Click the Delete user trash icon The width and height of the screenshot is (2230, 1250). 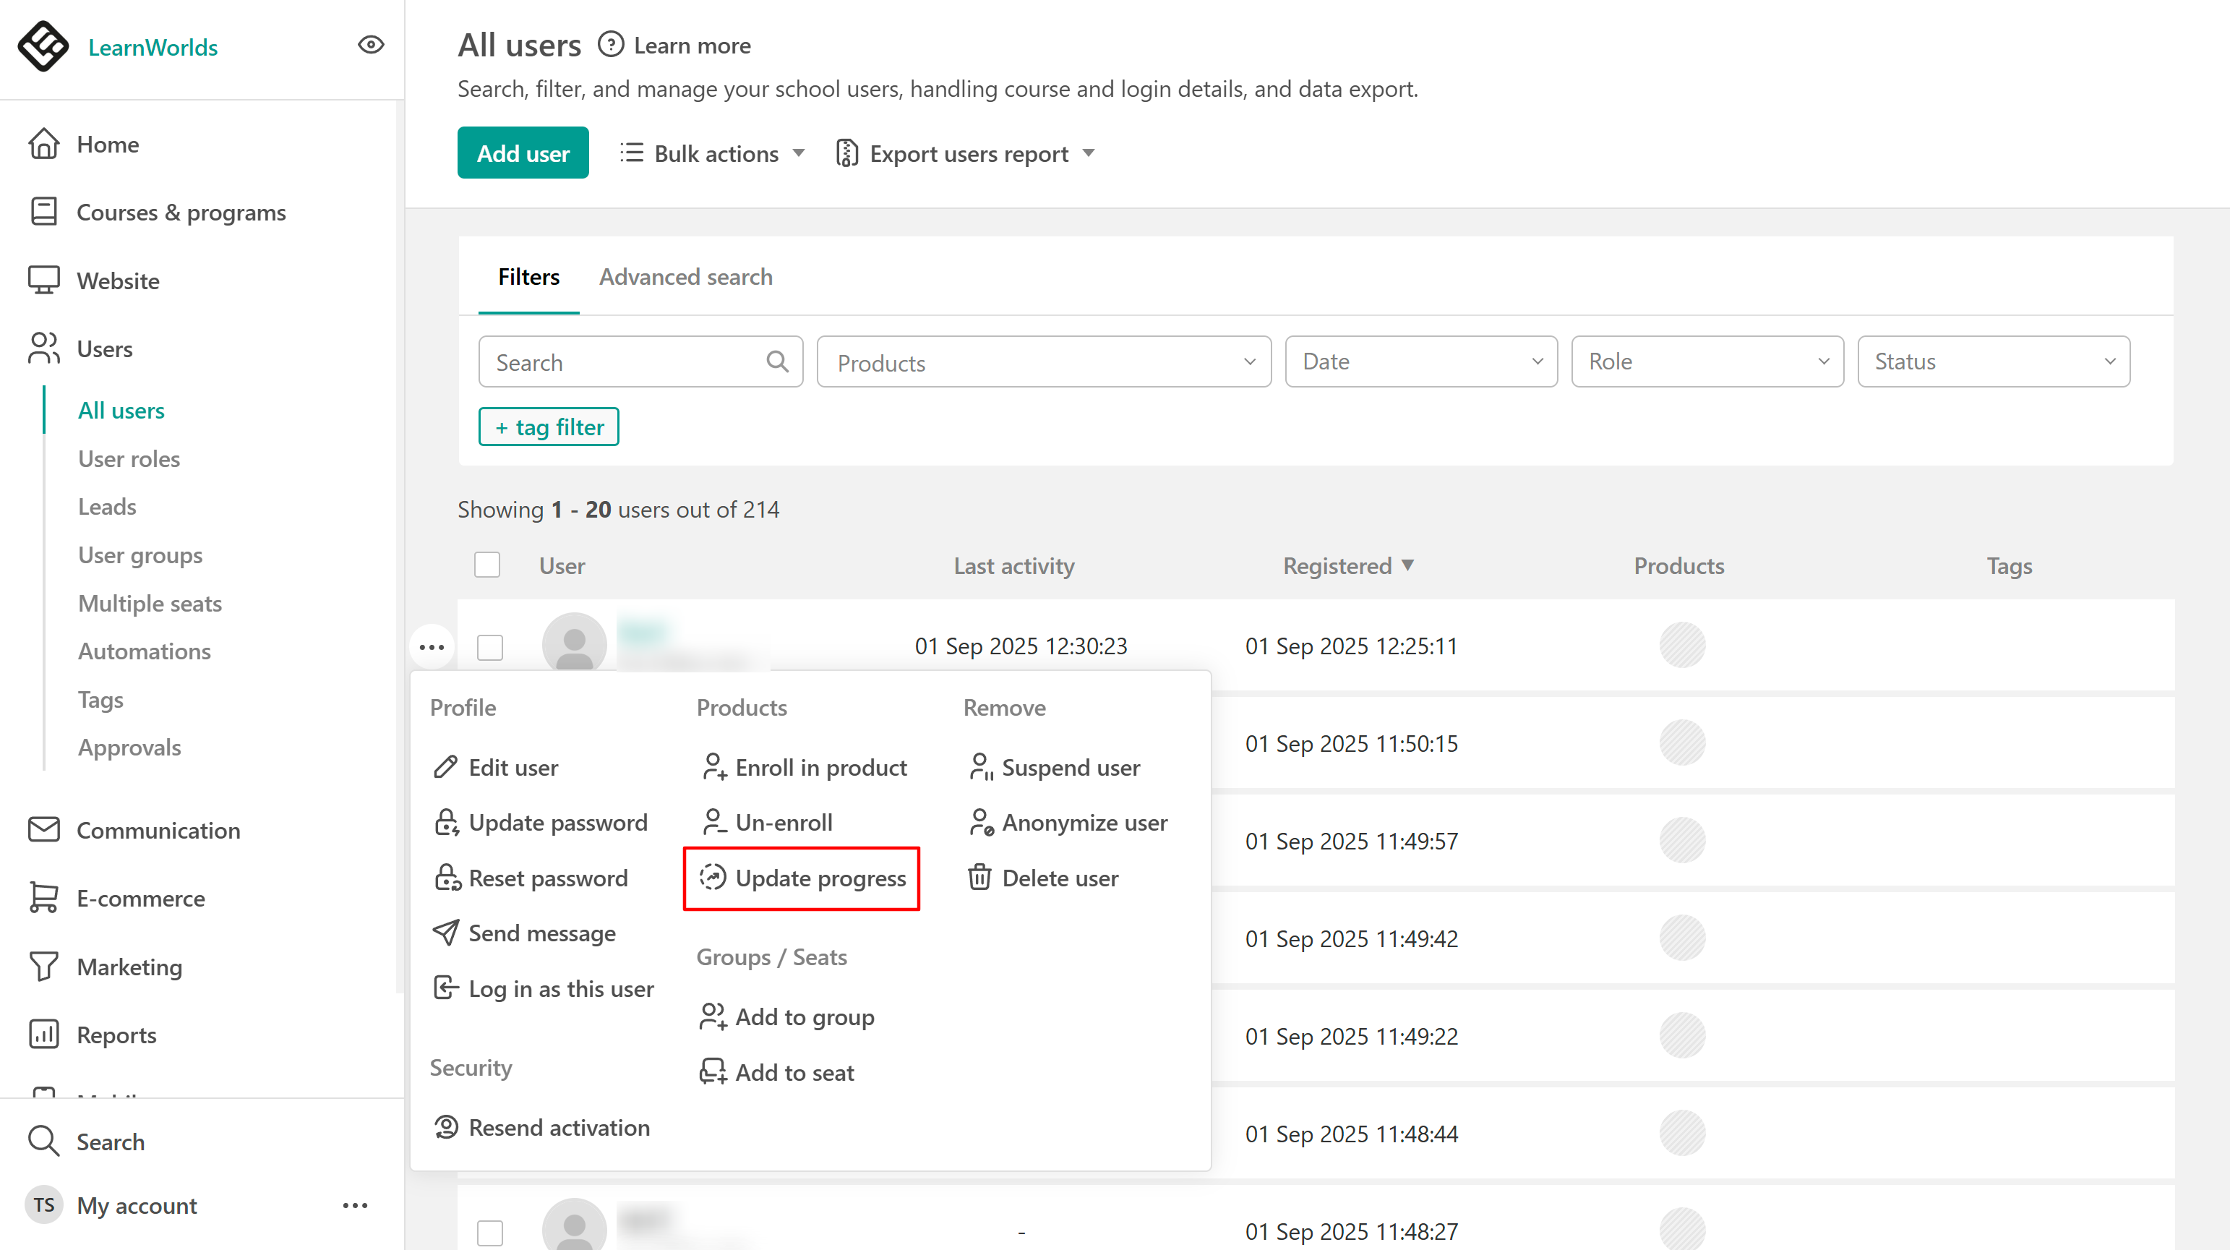coord(979,878)
